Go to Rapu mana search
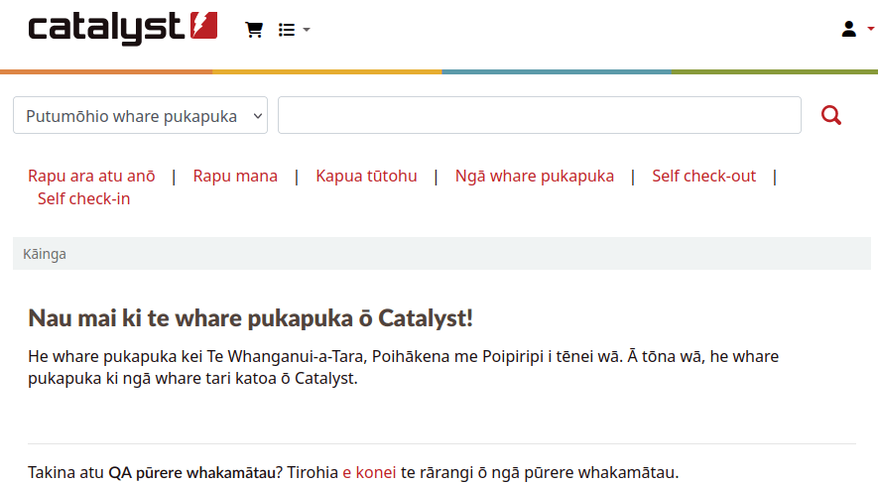Image resolution: width=878 pixels, height=484 pixels. 235,176
